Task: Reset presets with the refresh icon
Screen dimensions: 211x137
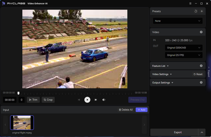Action: (196, 11)
